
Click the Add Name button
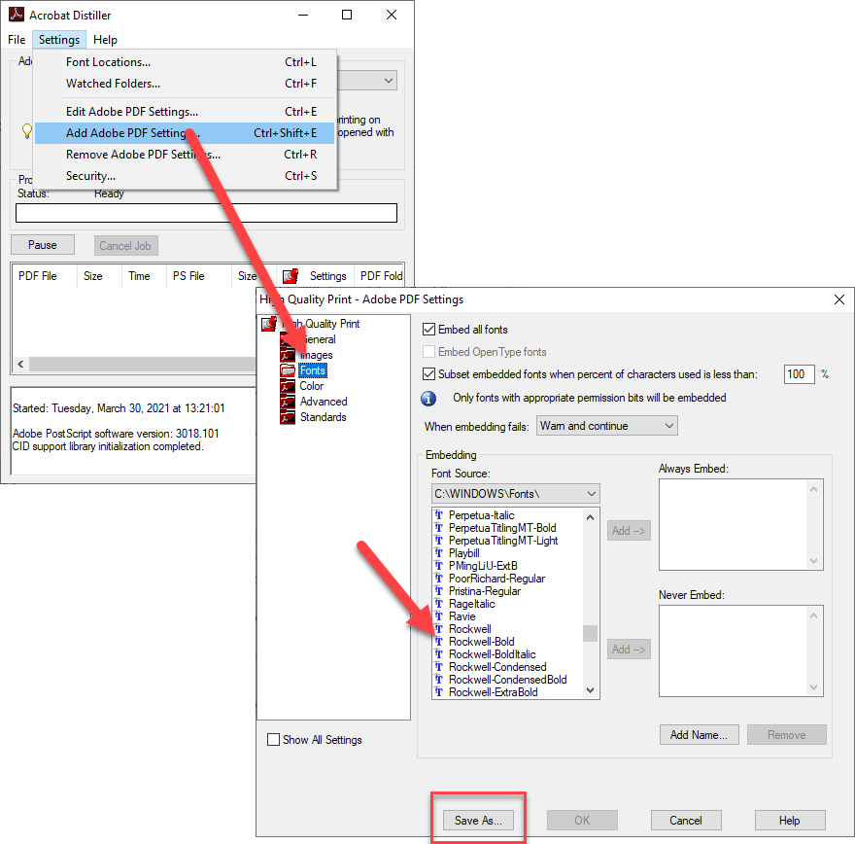[x=699, y=734]
